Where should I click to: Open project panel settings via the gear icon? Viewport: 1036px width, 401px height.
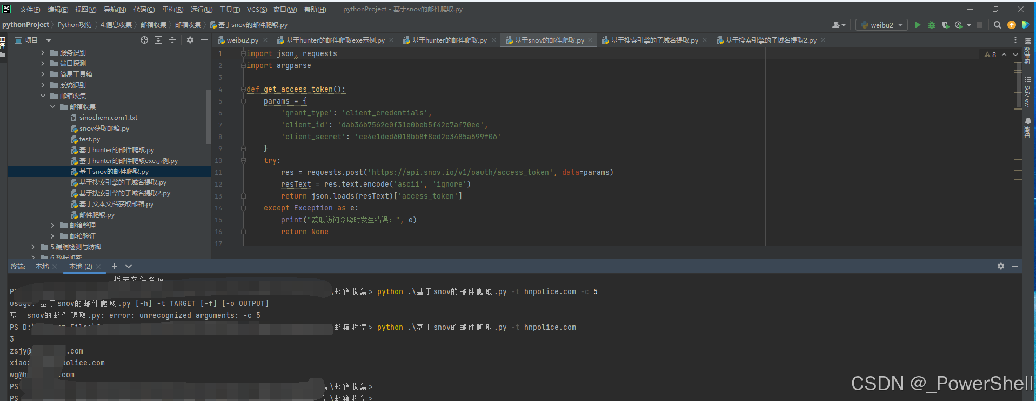point(190,40)
